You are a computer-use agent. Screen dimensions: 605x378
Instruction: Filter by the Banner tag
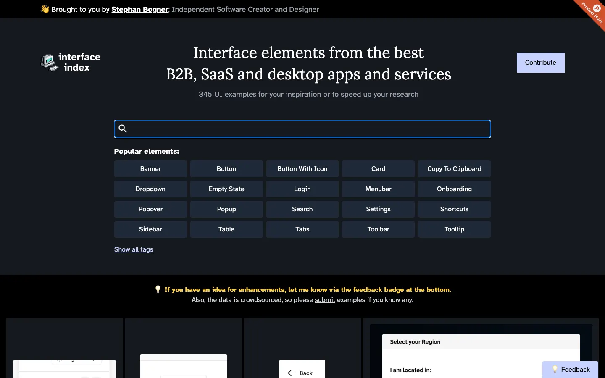click(150, 169)
